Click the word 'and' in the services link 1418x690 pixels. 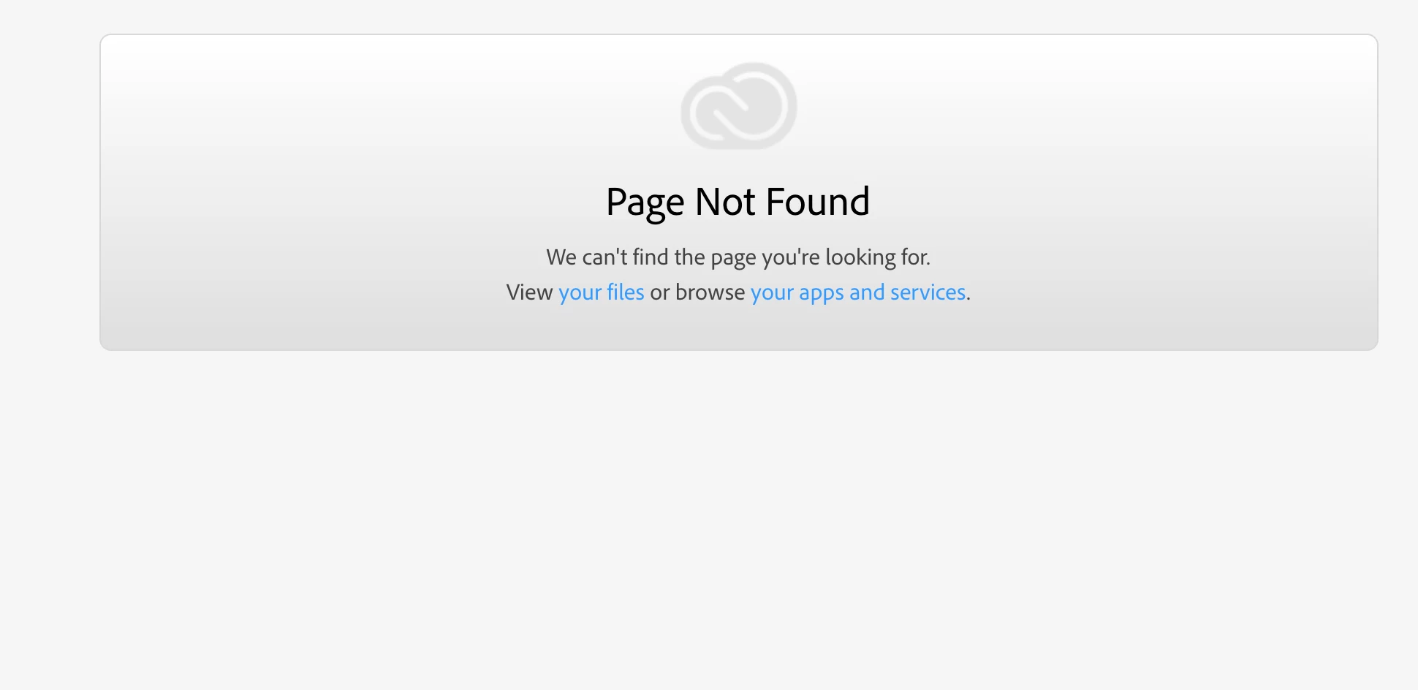point(867,292)
